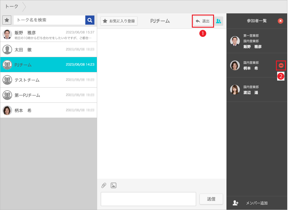Select the 第一PJチーム group talk
Image resolution: width=289 pixels, height=210 pixels.
49,95
